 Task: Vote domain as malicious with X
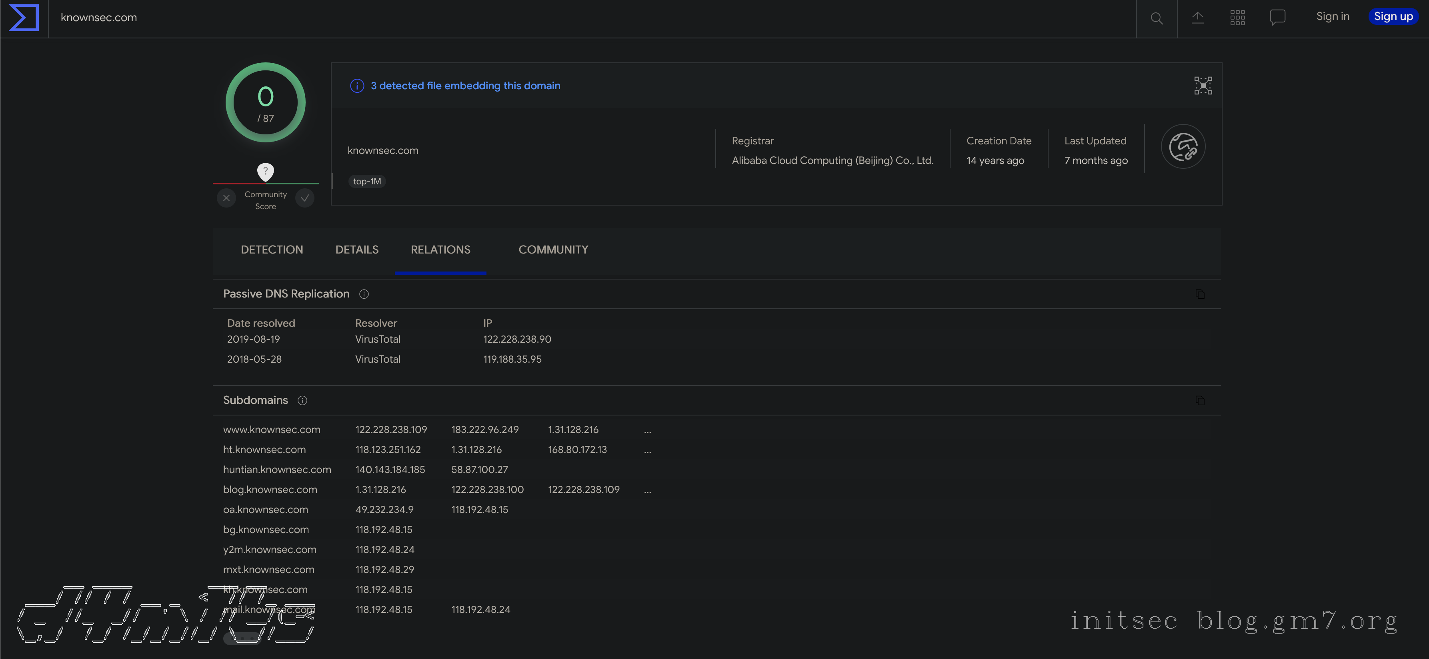coord(226,198)
